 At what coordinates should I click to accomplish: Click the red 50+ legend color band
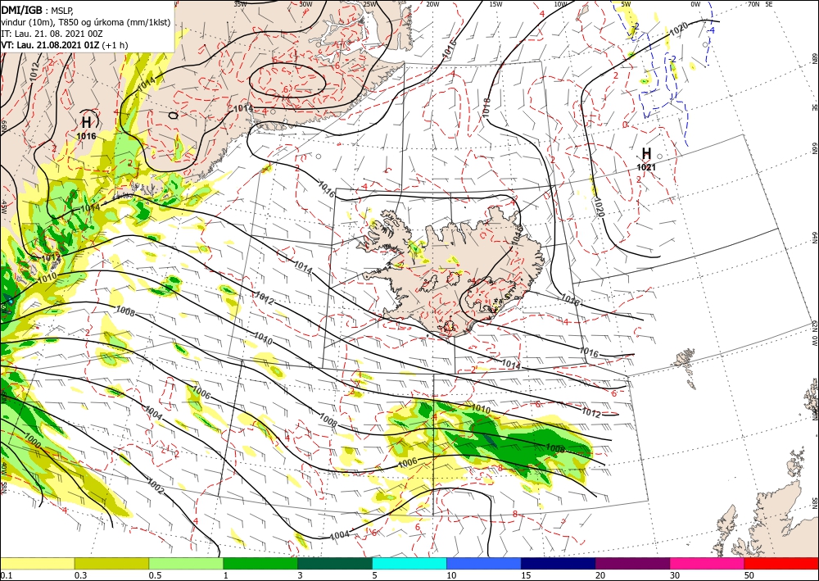(x=781, y=563)
